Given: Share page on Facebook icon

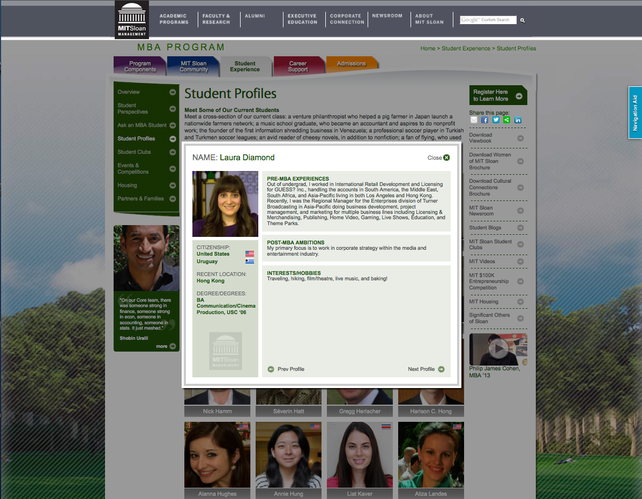Looking at the screenshot, I should [485, 120].
